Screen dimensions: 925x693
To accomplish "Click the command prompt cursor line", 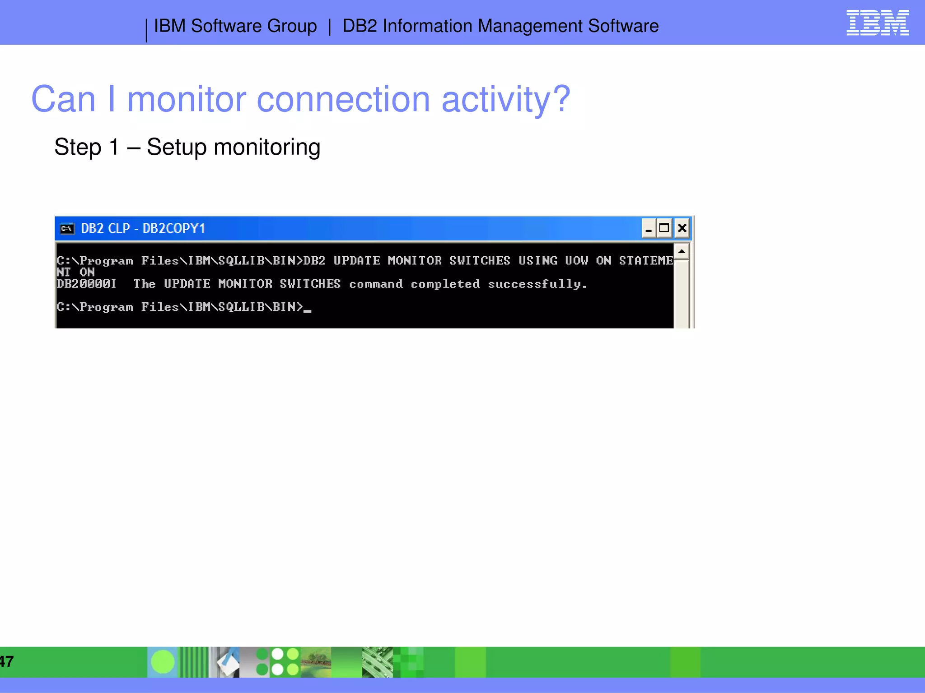I will click(x=184, y=307).
